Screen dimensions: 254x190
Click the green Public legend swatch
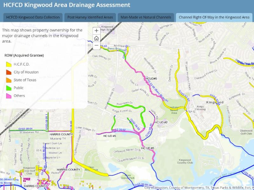pos(9,88)
